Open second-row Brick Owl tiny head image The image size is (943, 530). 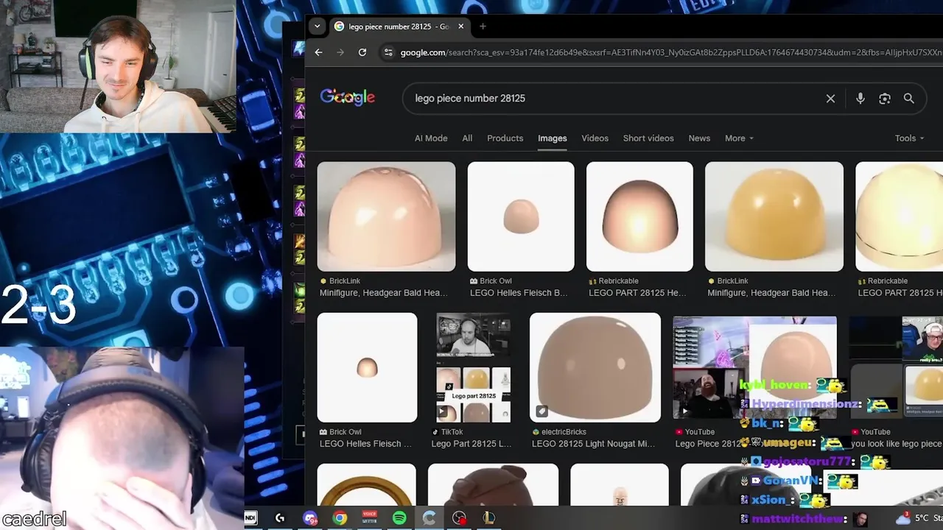[367, 367]
